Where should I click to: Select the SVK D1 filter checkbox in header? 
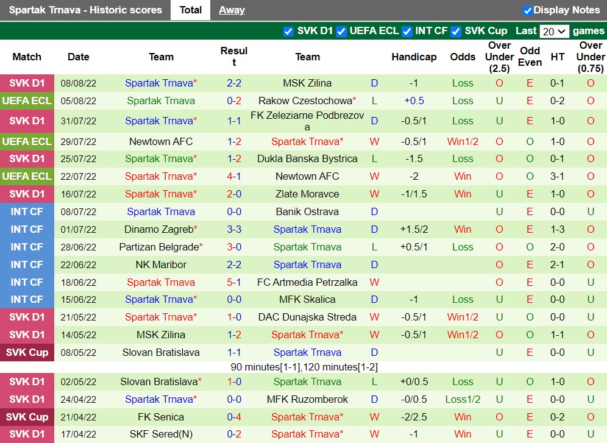[288, 31]
